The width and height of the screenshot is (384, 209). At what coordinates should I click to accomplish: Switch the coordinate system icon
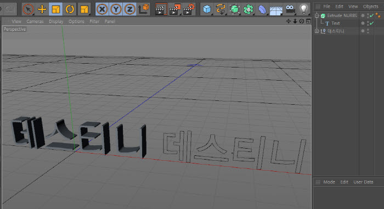coord(144,9)
